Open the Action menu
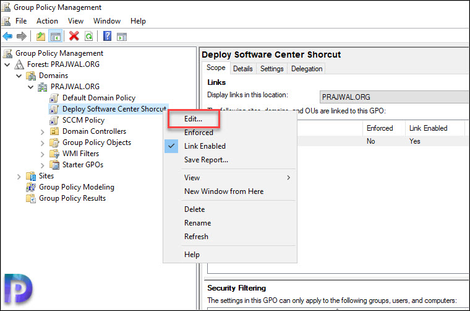Viewport: 470px width, 311px height. 47,21
